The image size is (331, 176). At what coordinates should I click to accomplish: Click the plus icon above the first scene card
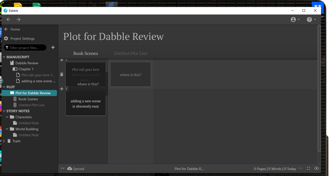click(62, 60)
